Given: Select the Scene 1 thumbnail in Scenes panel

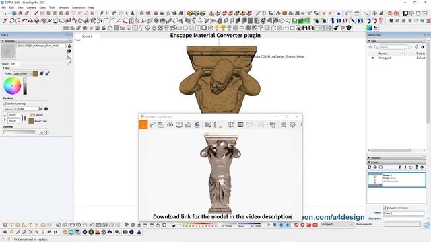Looking at the screenshot, I should tap(397, 179).
